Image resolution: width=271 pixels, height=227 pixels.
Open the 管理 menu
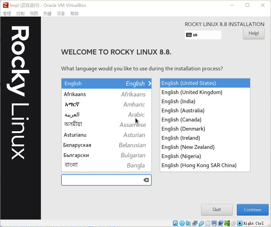[7, 14]
